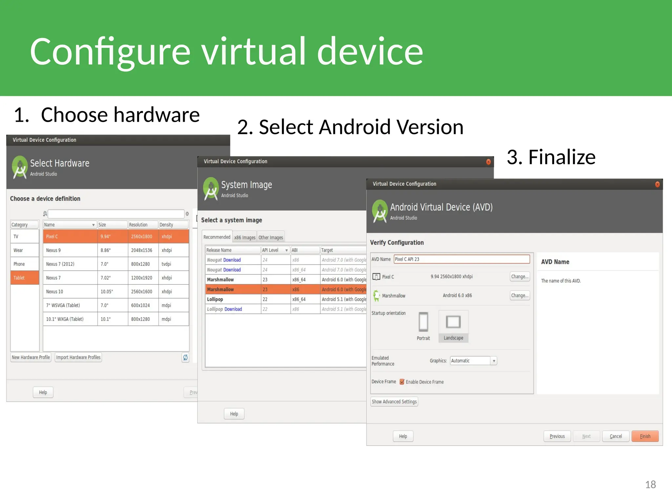Click the Previous button in AVD window

557,436
